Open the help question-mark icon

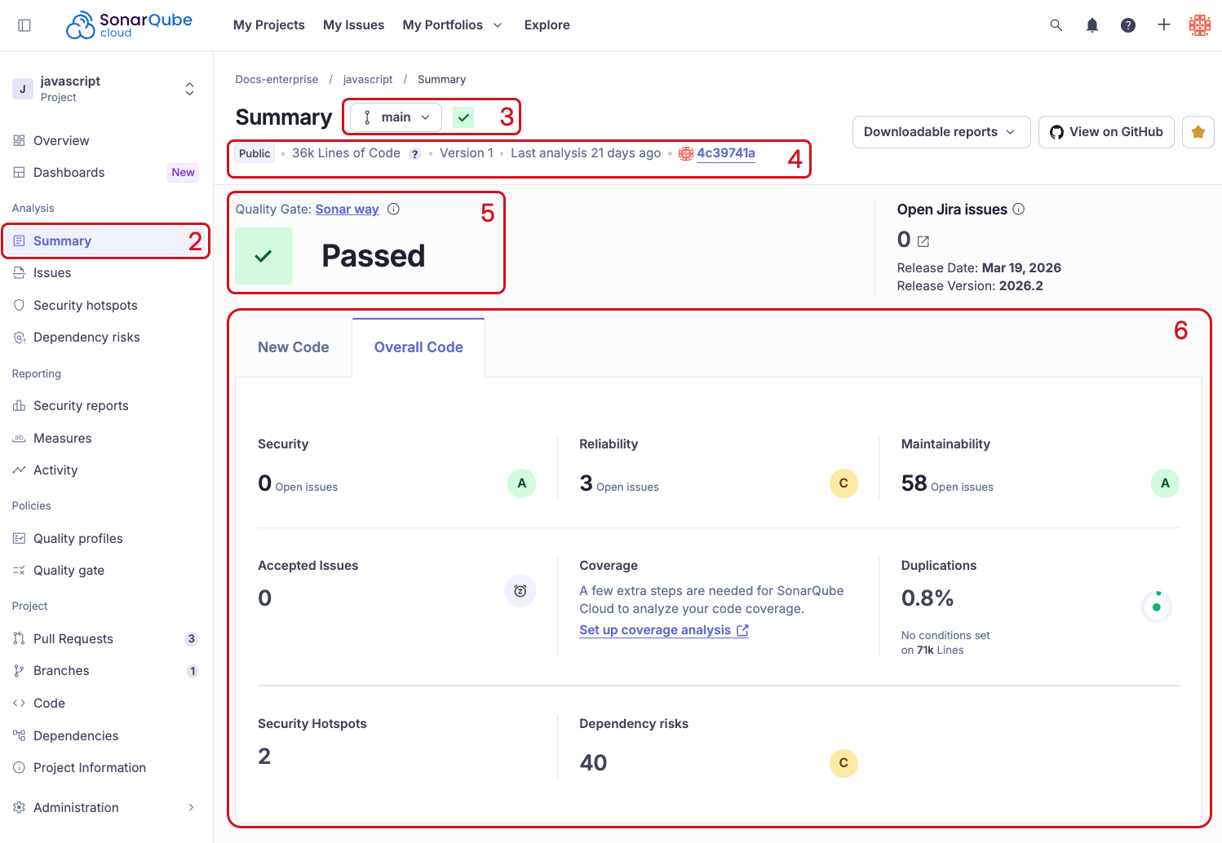tap(1128, 25)
